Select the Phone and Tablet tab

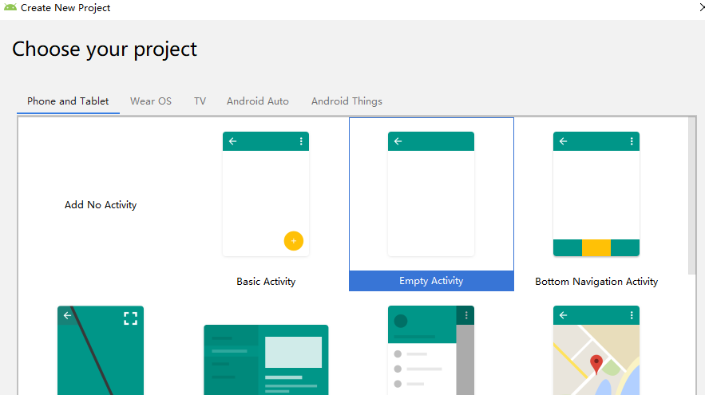(x=68, y=101)
